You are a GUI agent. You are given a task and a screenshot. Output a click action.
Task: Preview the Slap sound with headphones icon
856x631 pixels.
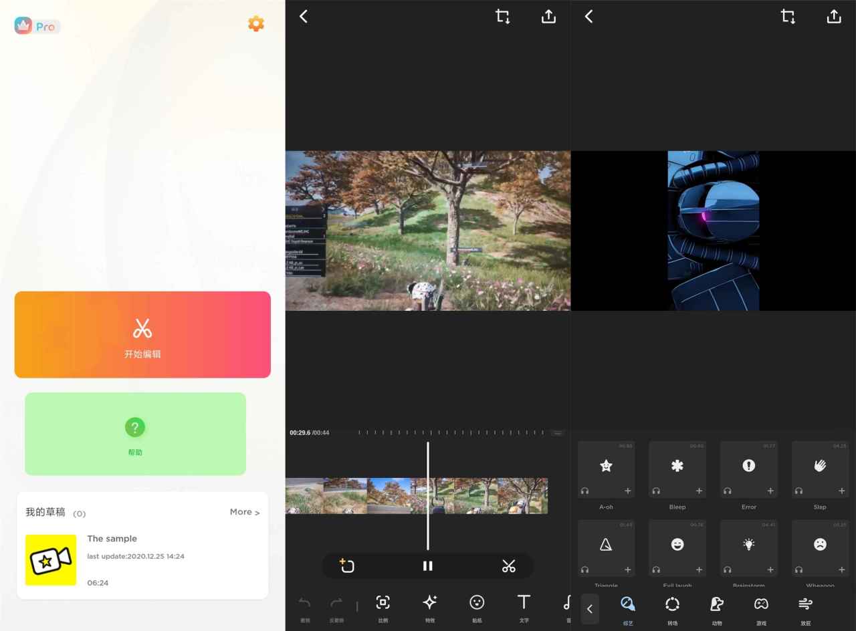(x=799, y=491)
